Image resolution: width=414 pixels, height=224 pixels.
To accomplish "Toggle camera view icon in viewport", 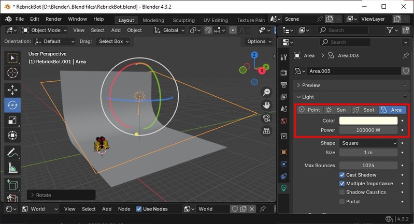I will point(267,118).
